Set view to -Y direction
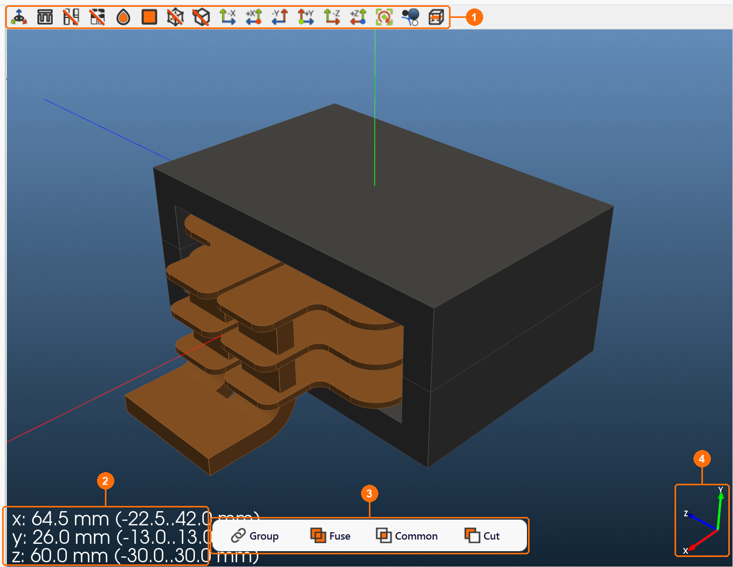The image size is (733, 567). [x=280, y=17]
